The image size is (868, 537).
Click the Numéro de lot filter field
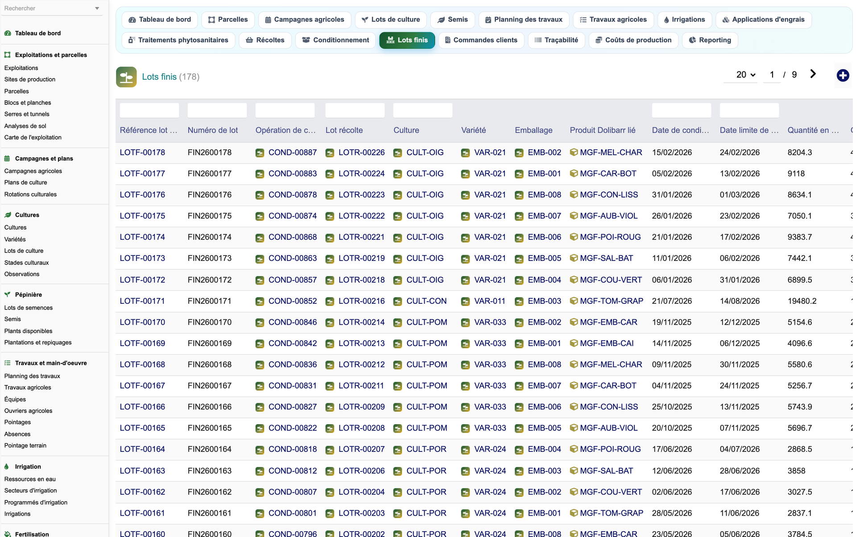(217, 110)
